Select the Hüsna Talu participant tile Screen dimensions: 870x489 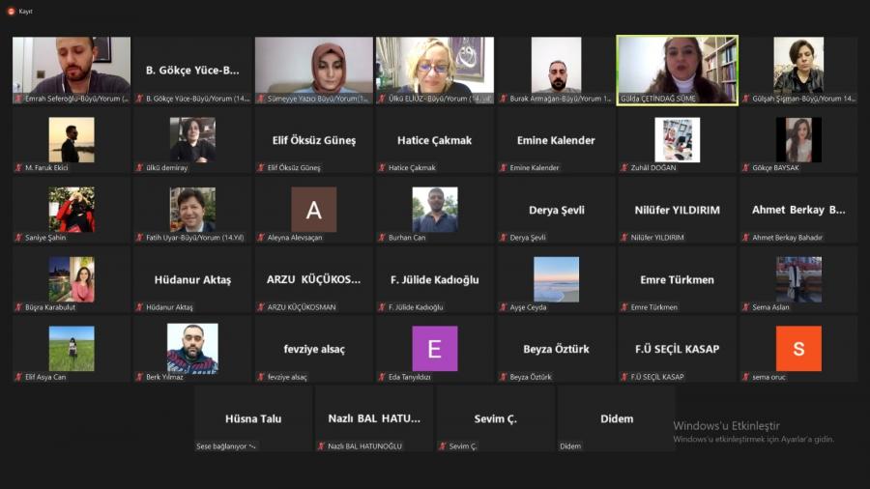[253, 418]
